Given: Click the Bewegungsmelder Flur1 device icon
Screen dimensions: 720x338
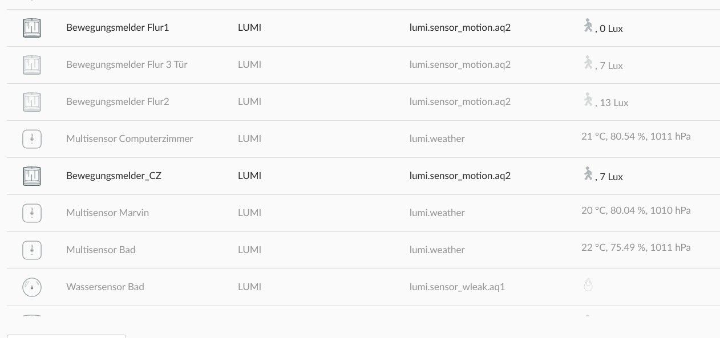Looking at the screenshot, I should click(x=32, y=28).
